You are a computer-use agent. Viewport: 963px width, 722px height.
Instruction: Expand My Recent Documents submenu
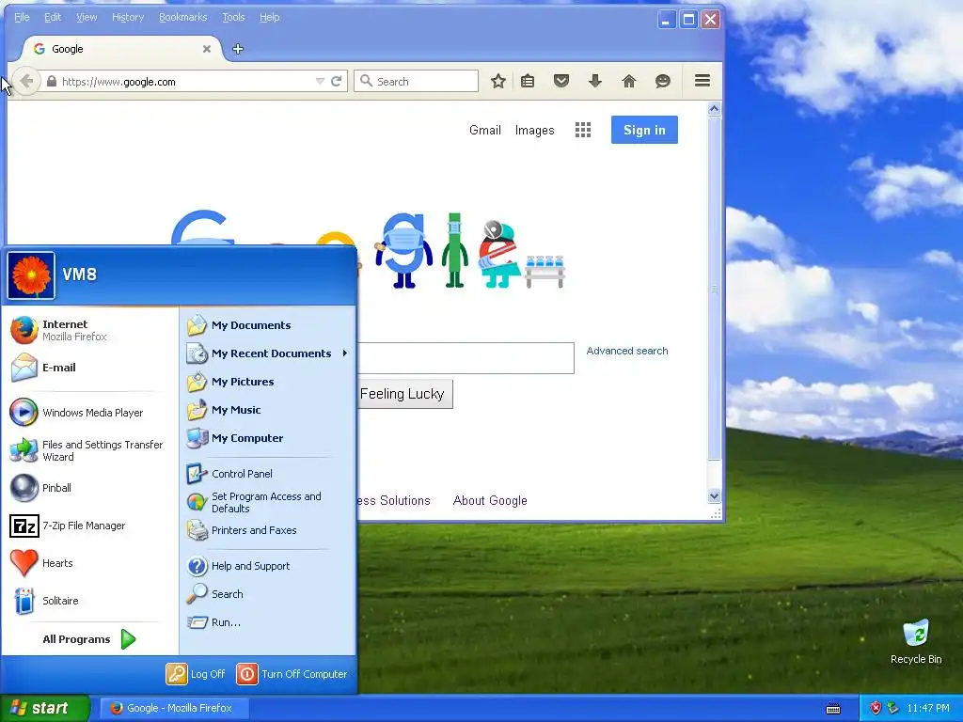pos(268,353)
